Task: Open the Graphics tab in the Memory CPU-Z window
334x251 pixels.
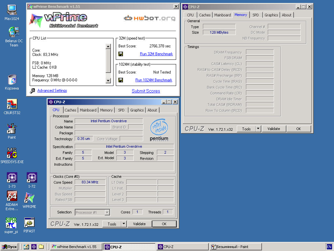Action: [271, 15]
